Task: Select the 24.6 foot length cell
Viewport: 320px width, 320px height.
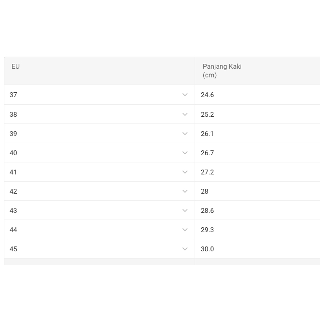Action: pos(208,95)
